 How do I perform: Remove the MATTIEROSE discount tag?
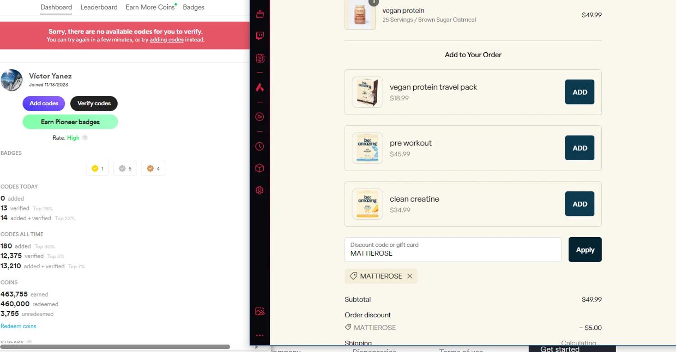[x=410, y=276]
